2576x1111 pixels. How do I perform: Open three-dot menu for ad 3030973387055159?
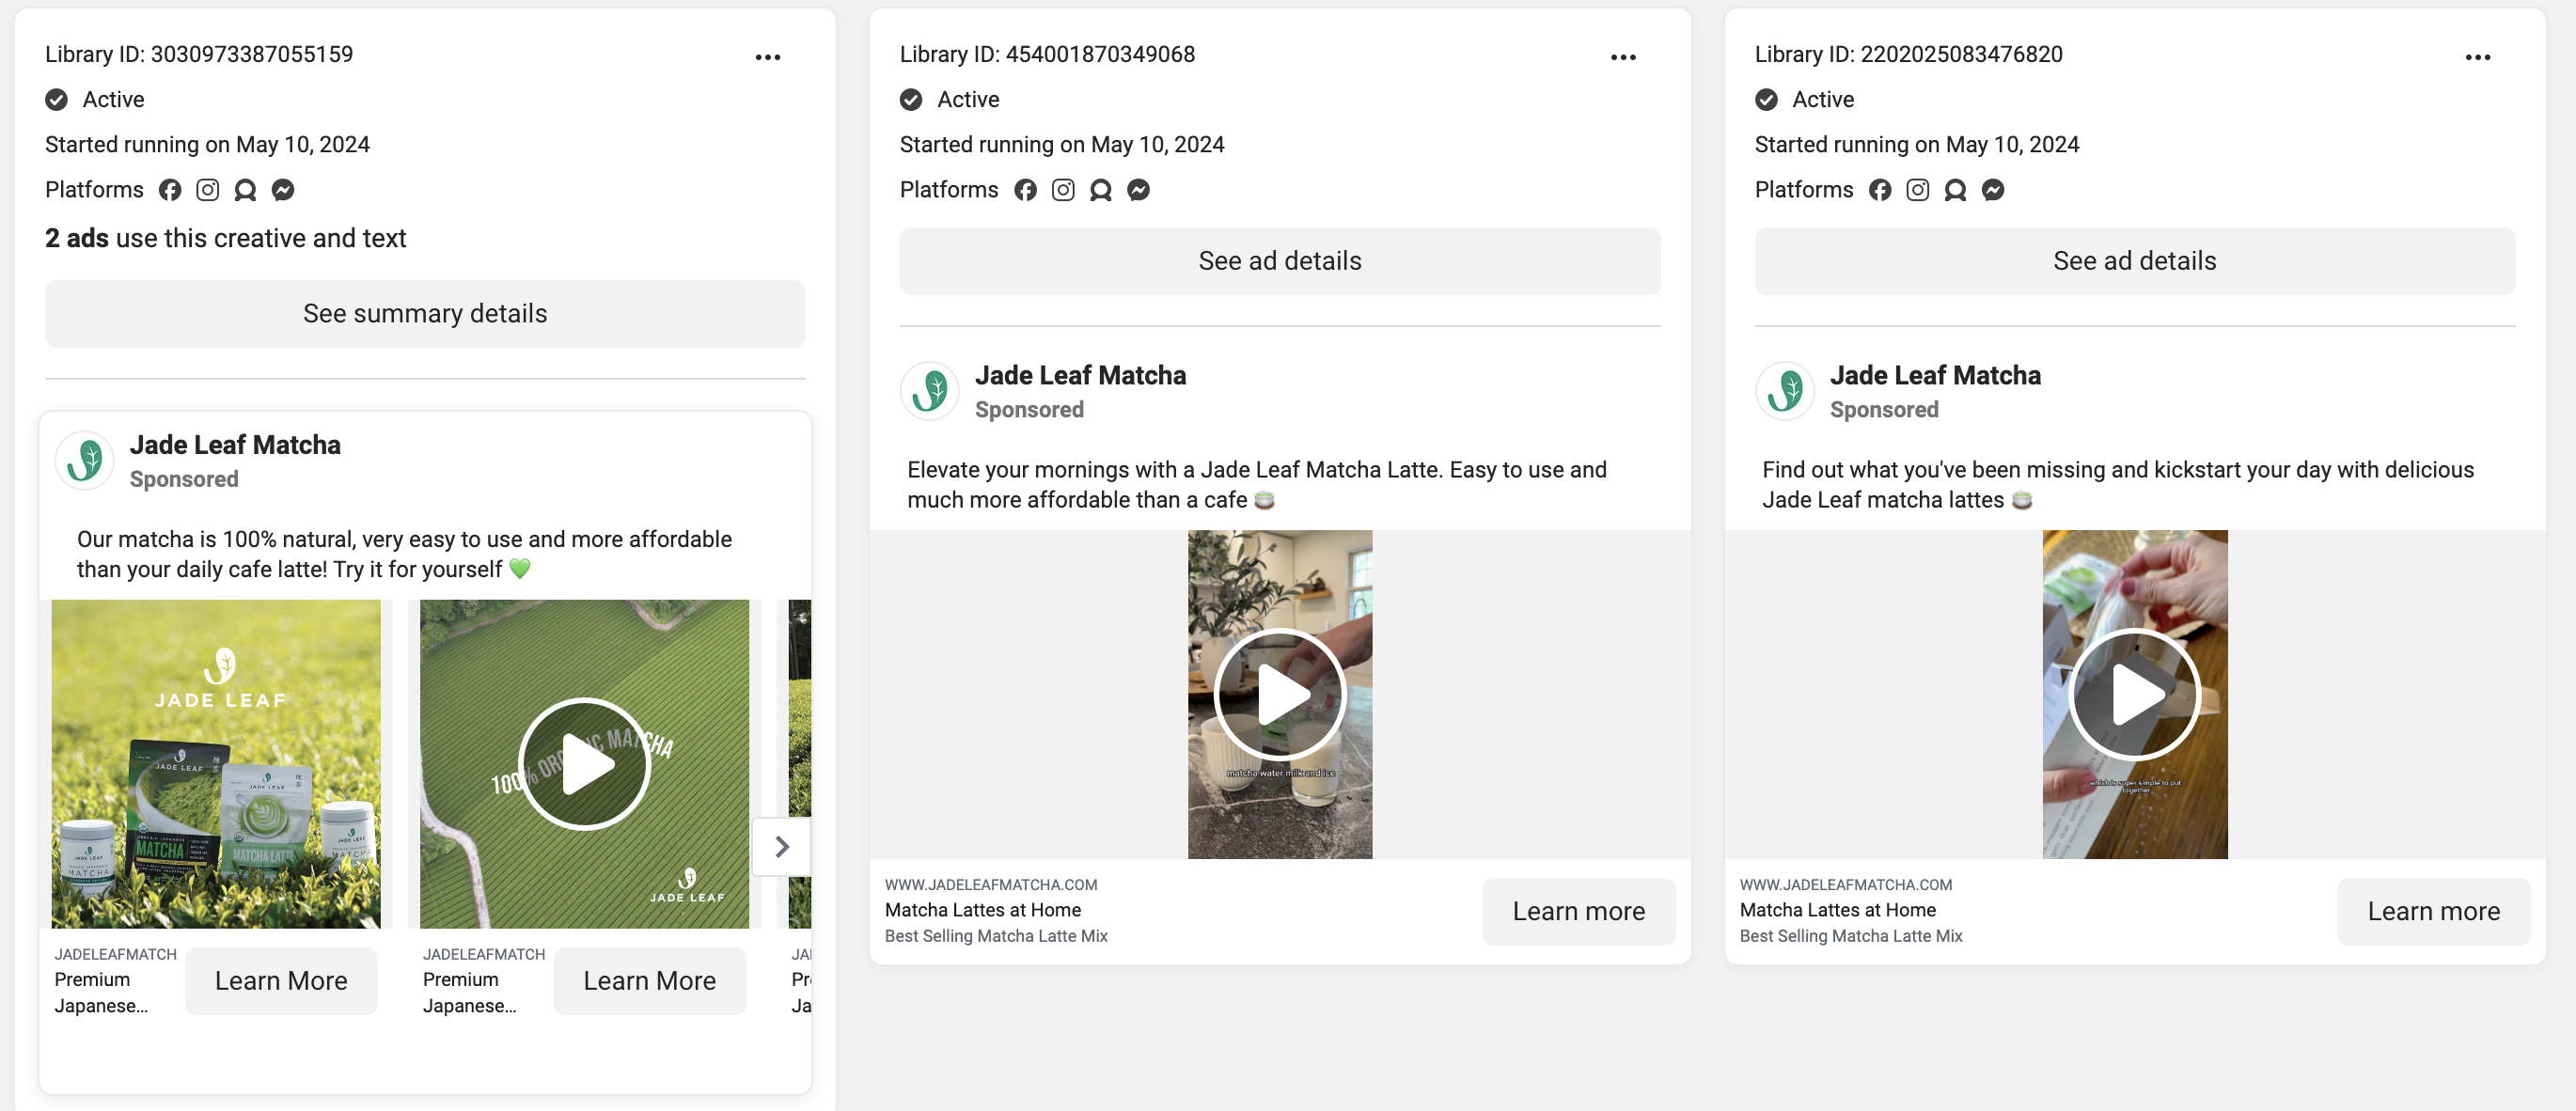pyautogui.click(x=767, y=58)
